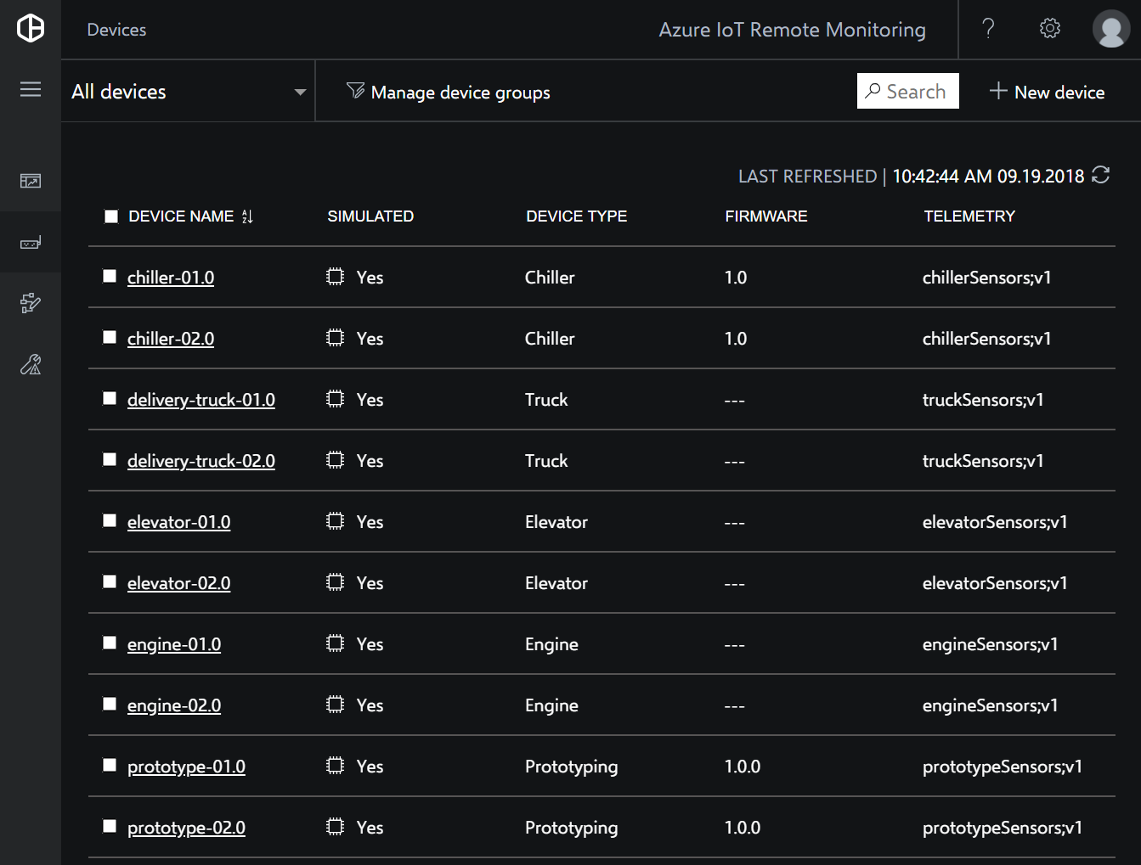Check the elevator-01.0 row checkbox
1141x865 pixels.
click(x=110, y=520)
